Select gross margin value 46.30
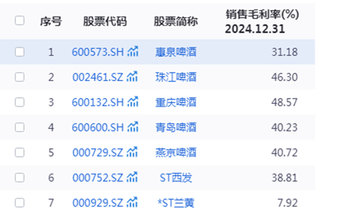 point(284,77)
